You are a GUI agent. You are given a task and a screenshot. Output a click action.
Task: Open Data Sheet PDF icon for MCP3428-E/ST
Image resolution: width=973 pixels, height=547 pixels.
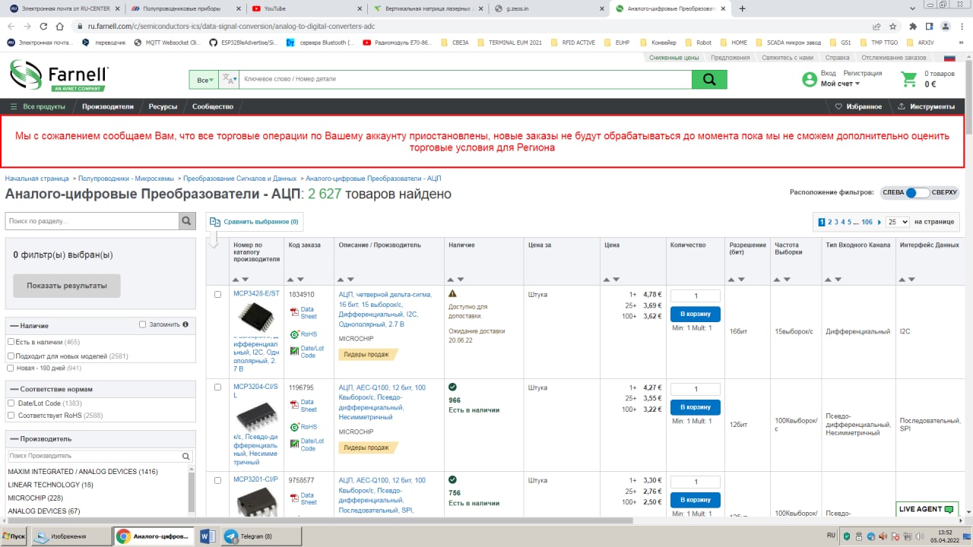(x=294, y=311)
